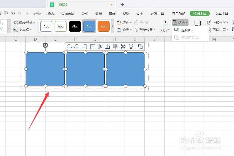Apply the orange Abc shape style

104,26
